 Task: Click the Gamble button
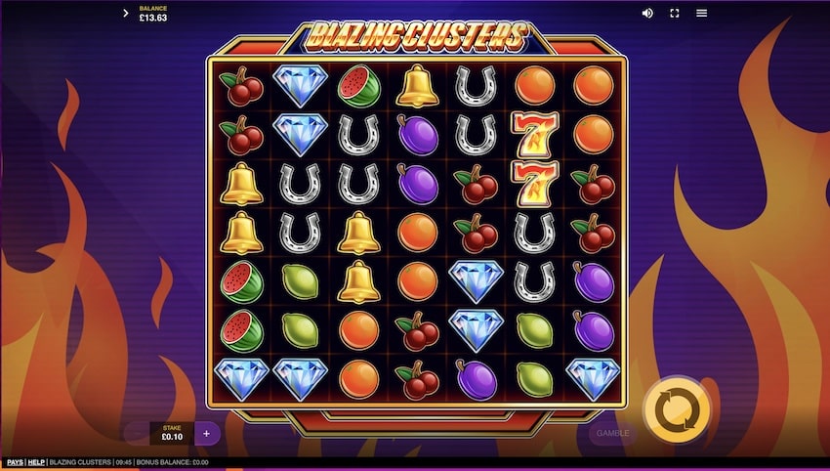pos(612,434)
